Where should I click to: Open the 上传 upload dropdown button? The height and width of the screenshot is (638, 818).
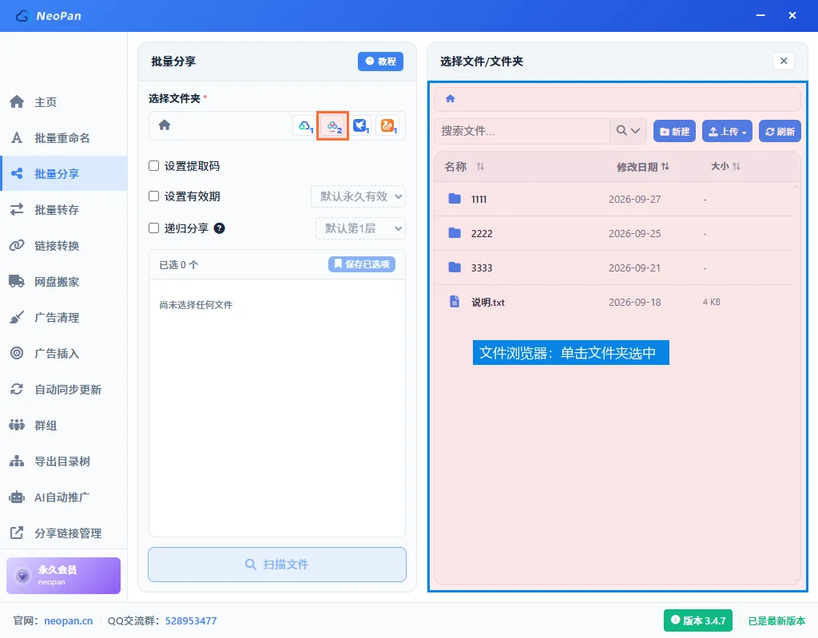tap(727, 132)
